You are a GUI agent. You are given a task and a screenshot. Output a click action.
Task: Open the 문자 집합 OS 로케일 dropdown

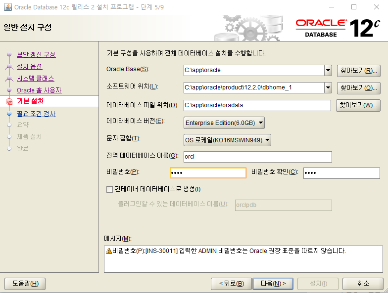[x=227, y=140]
